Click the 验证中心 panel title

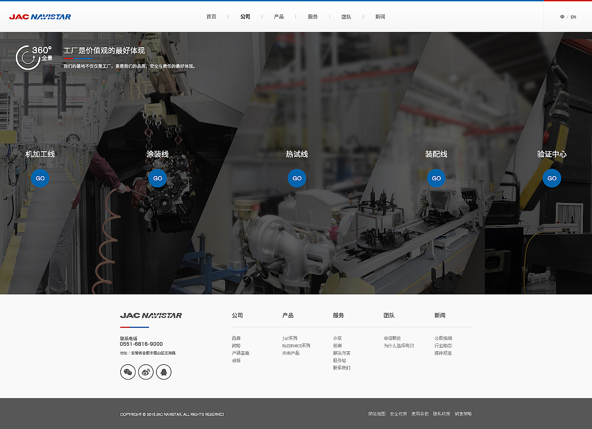[552, 154]
